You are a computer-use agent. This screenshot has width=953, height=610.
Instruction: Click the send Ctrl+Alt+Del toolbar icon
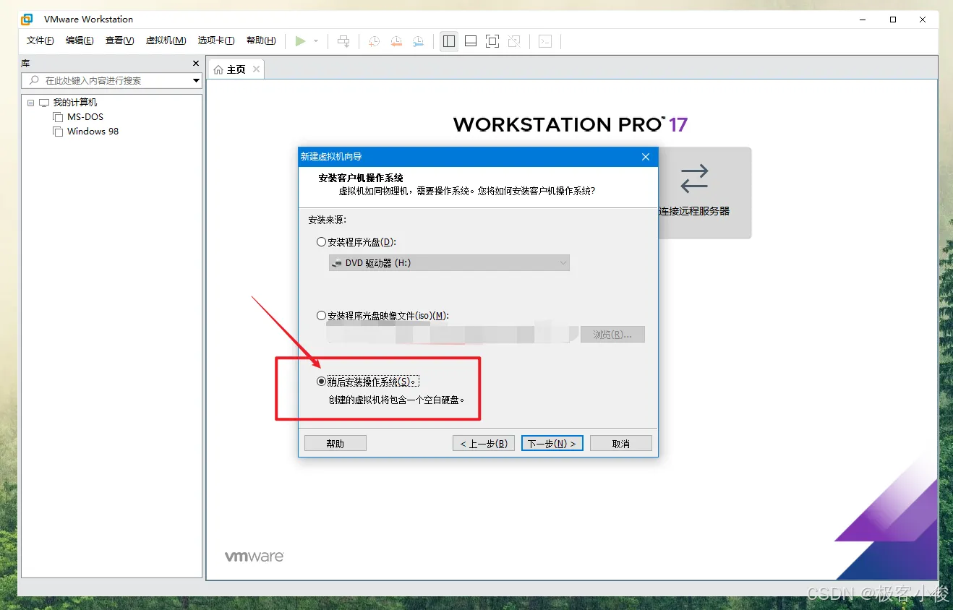pos(344,41)
